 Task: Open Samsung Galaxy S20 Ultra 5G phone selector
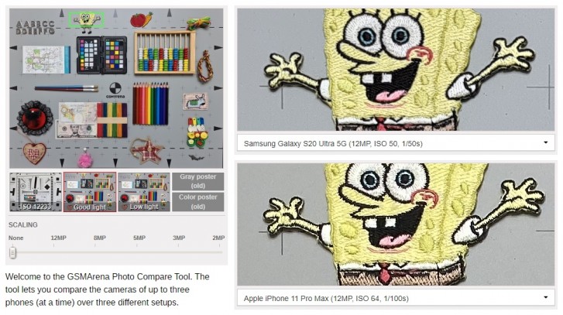(x=396, y=143)
